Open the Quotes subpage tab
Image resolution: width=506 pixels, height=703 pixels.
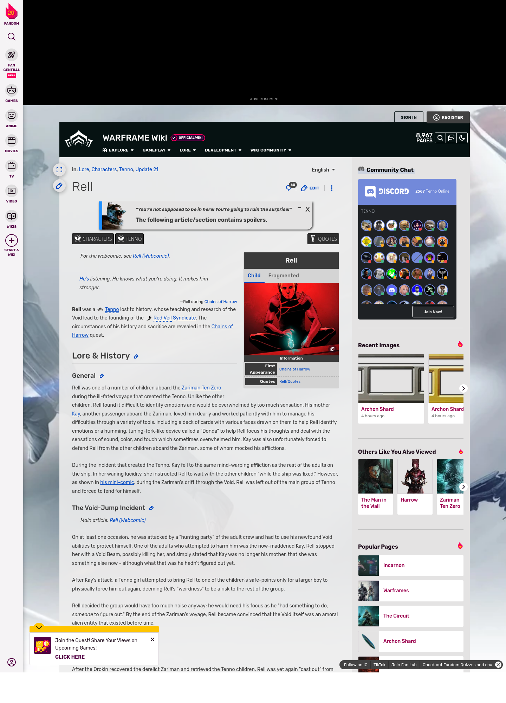[323, 239]
